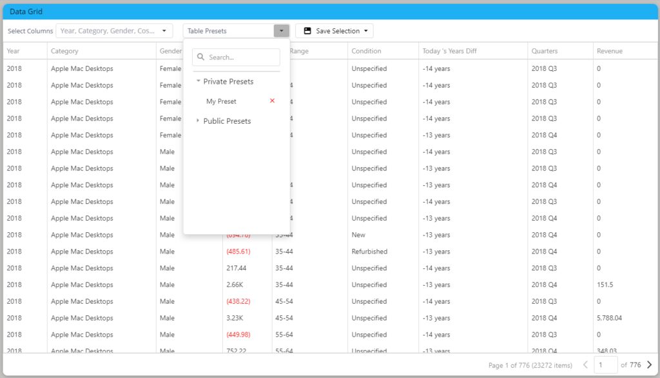660x378 pixels.
Task: Sort by the Year column header
Action: tap(13, 50)
